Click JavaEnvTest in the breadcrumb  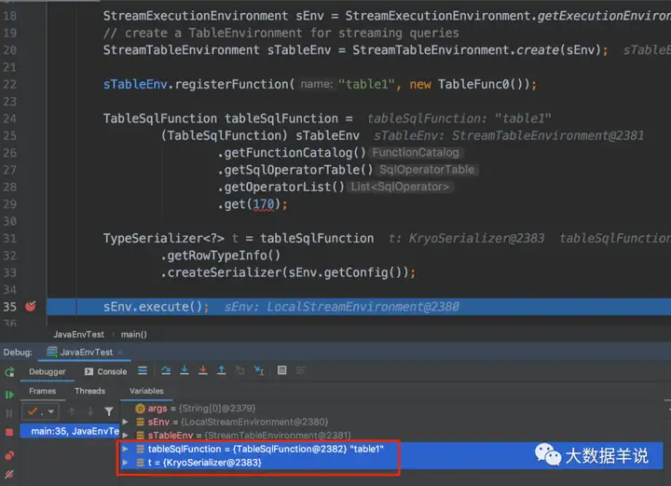tap(78, 335)
